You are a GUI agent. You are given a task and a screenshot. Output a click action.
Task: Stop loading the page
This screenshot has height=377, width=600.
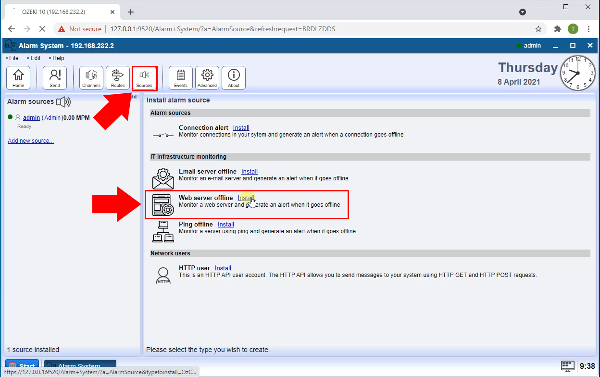(x=42, y=29)
